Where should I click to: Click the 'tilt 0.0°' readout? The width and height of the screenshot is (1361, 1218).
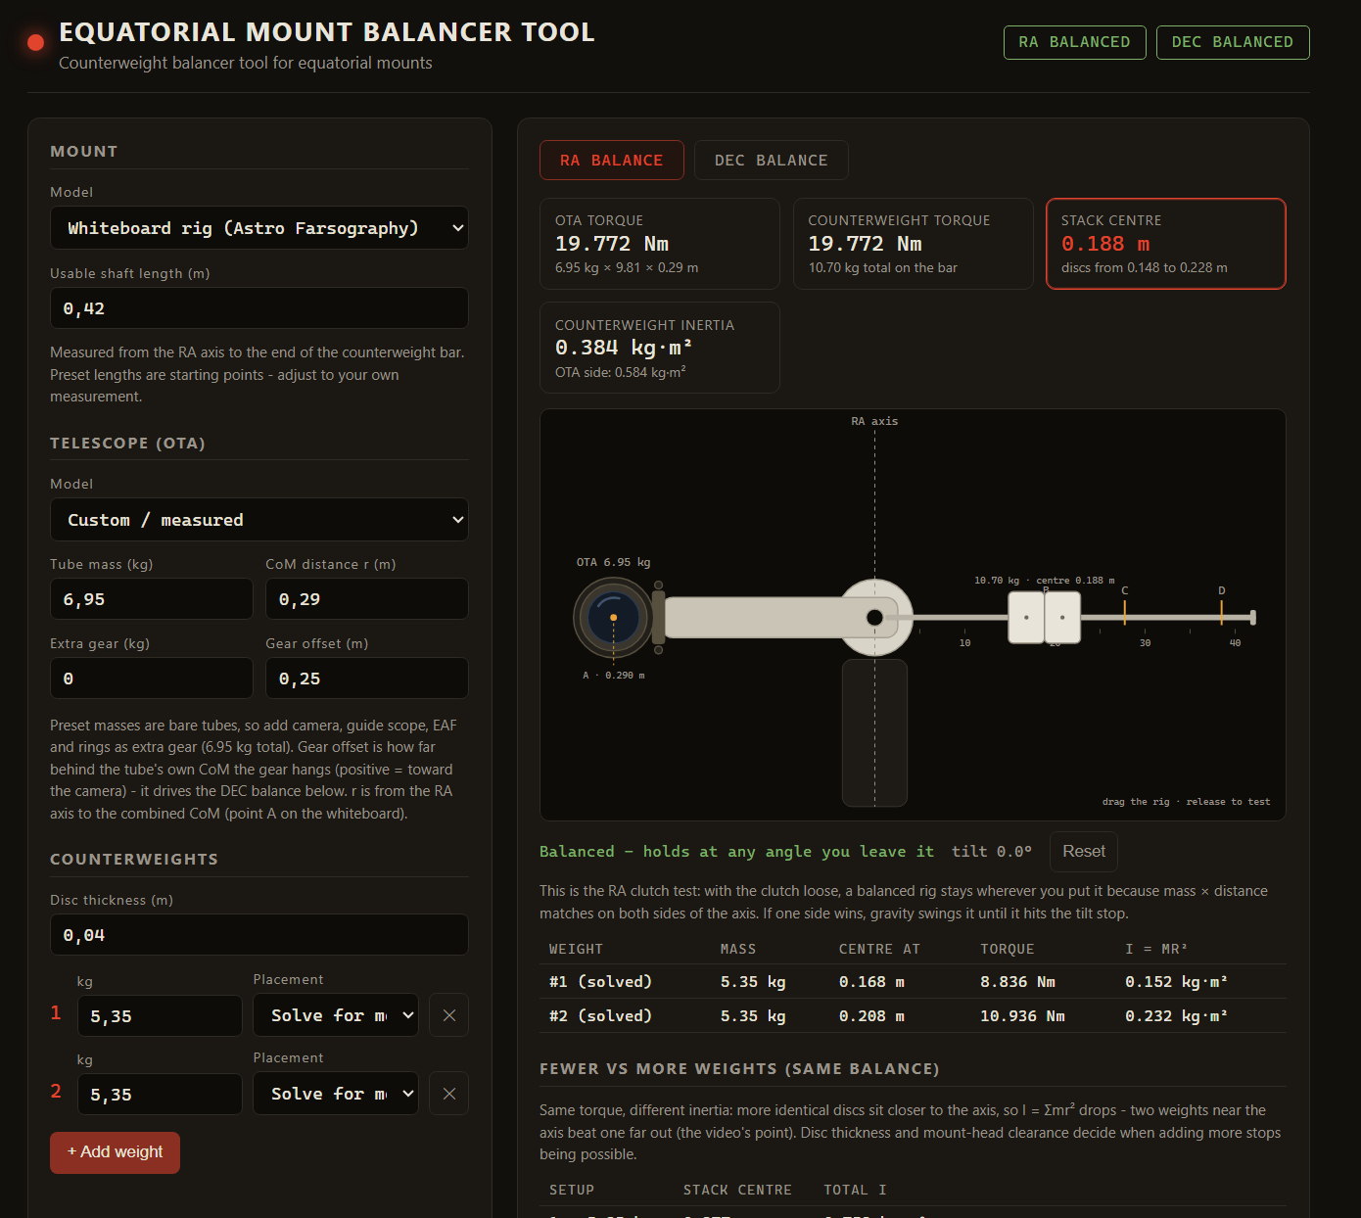coord(992,852)
